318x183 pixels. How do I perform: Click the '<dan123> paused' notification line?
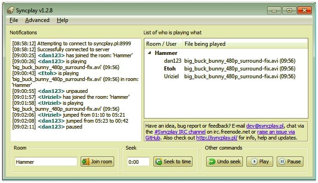[x=47, y=127]
